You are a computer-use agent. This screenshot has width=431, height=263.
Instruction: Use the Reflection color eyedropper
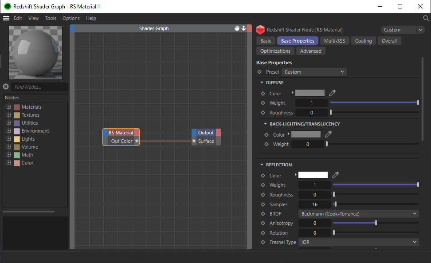point(335,175)
